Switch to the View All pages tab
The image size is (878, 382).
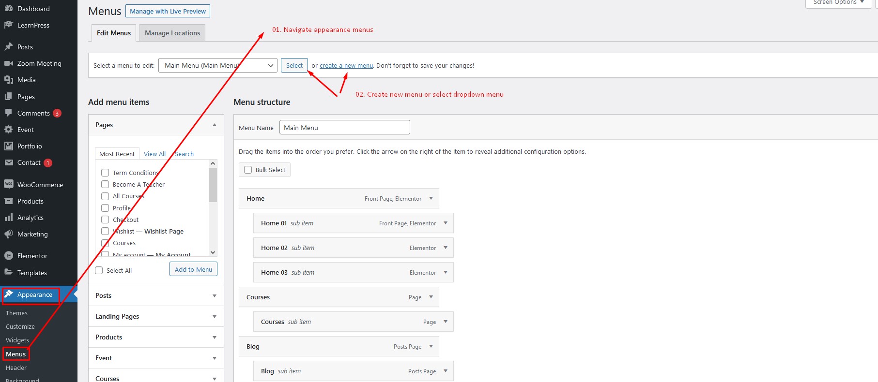[154, 154]
